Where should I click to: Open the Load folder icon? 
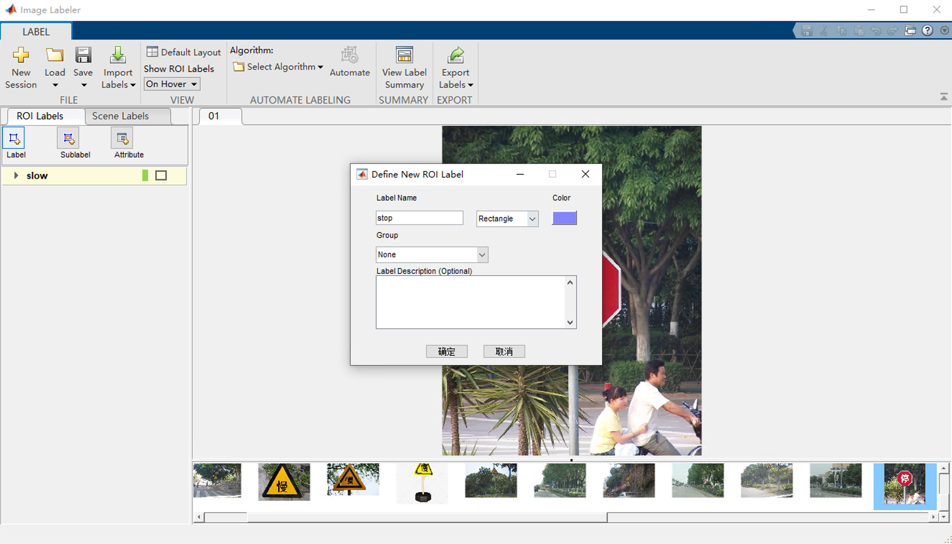(55, 55)
